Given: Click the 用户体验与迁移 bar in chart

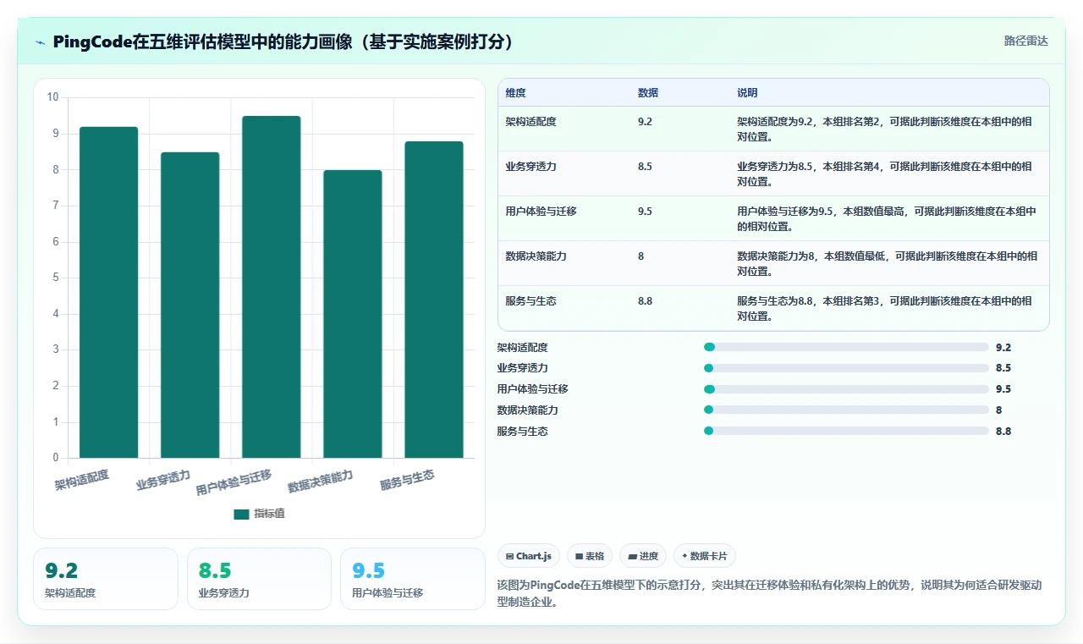Looking at the screenshot, I should click(271, 287).
